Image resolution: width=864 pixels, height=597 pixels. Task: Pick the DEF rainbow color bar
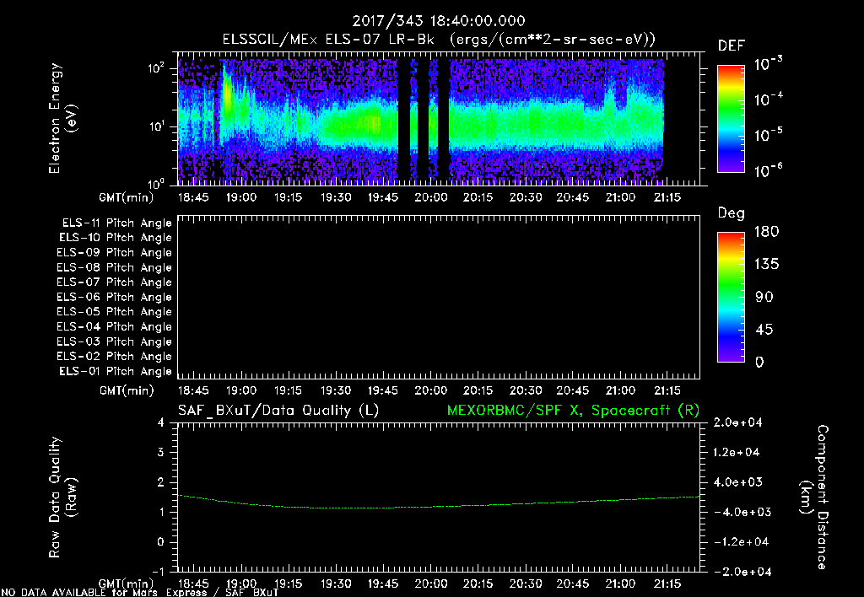pos(731,119)
